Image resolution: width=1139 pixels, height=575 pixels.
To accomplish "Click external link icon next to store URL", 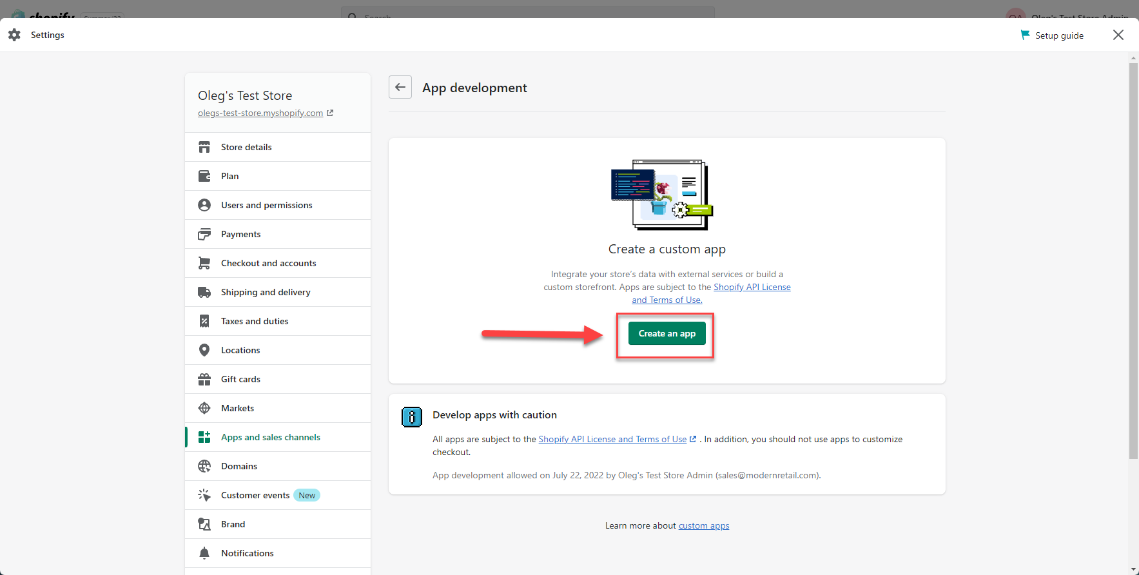I will click(x=330, y=113).
